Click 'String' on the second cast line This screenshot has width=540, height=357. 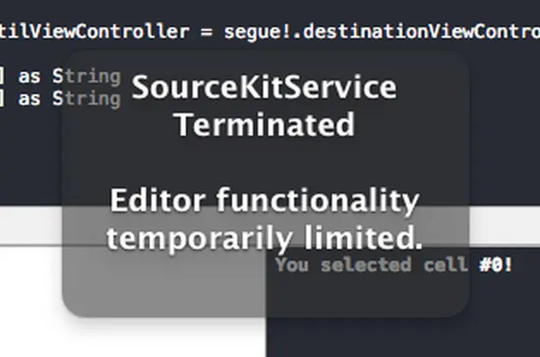click(87, 100)
